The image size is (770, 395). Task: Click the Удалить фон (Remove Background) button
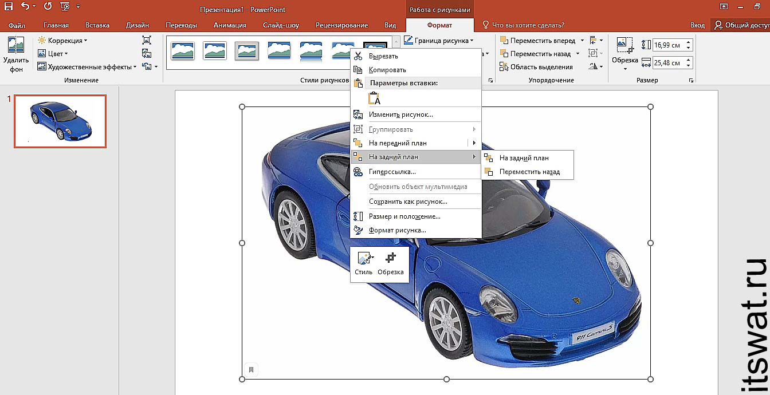tap(15, 54)
